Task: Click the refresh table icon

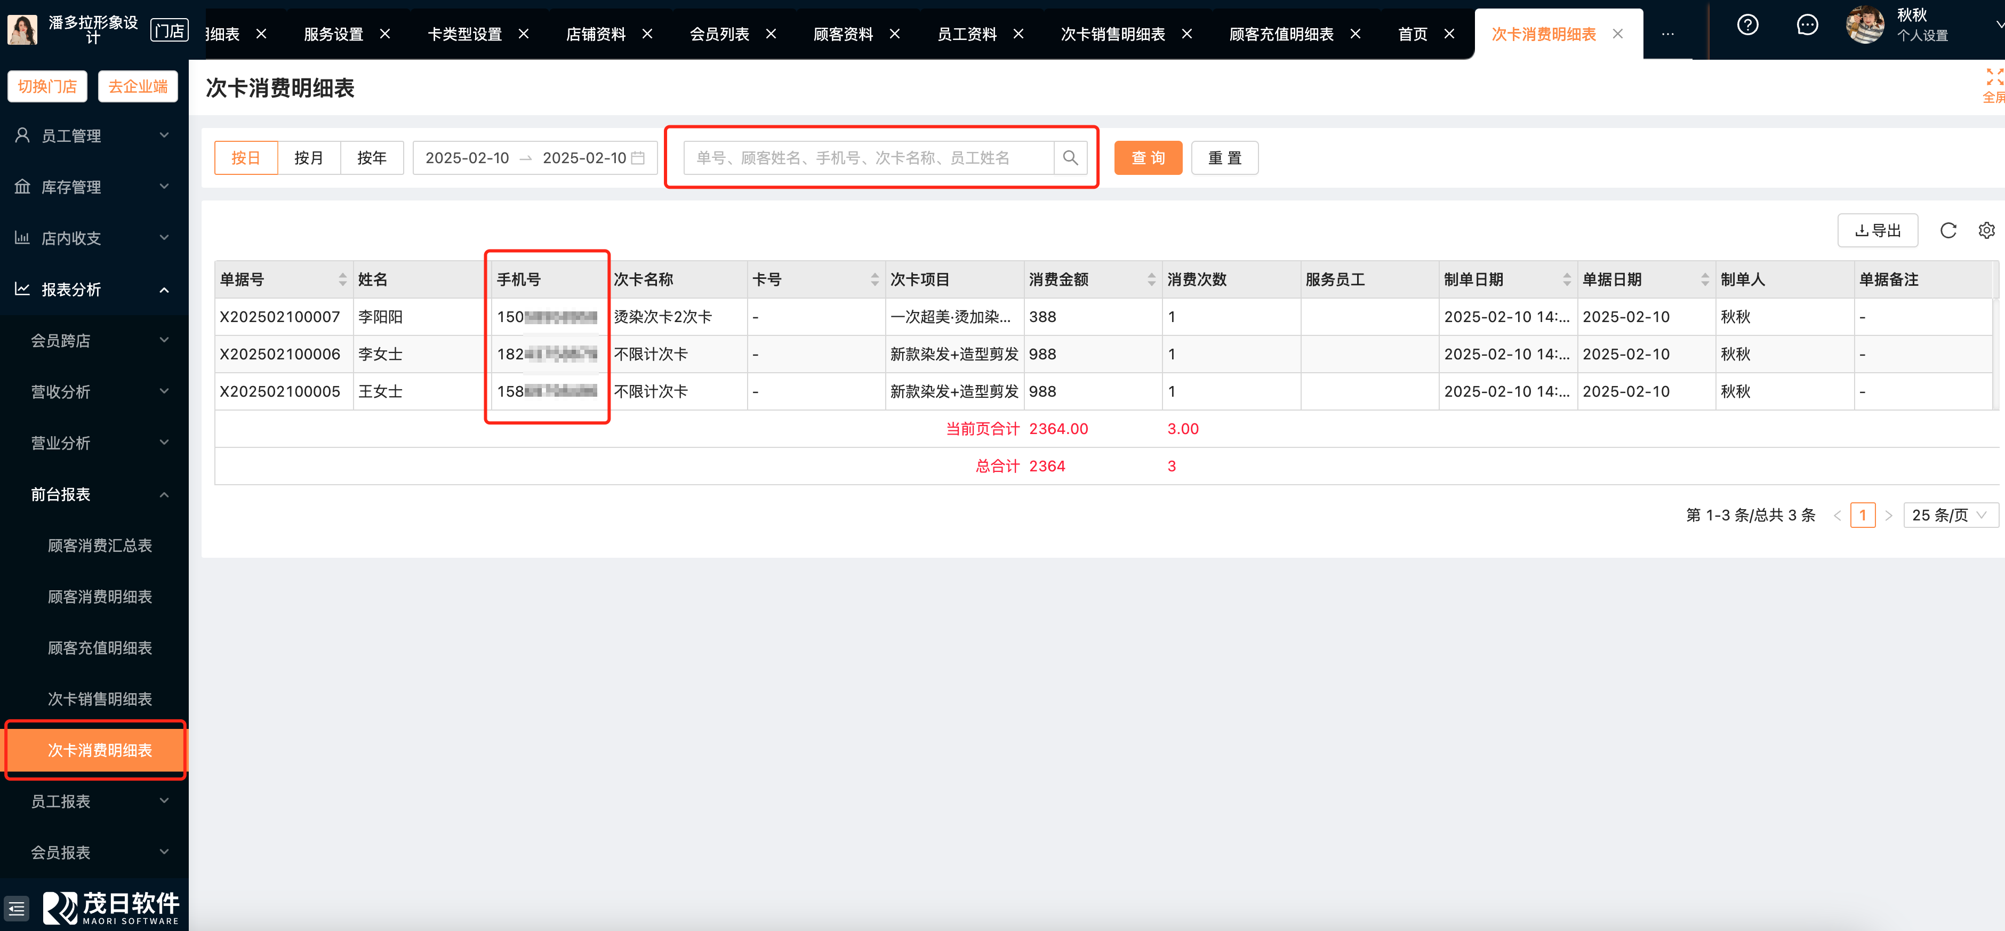Action: pos(1947,230)
